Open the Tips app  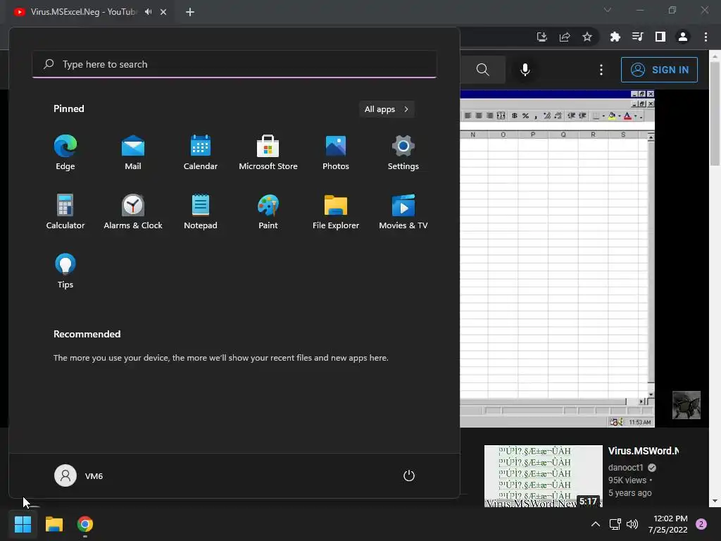point(65,271)
